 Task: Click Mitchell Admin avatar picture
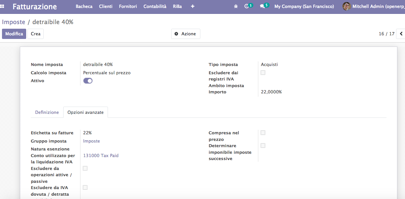[346, 6]
